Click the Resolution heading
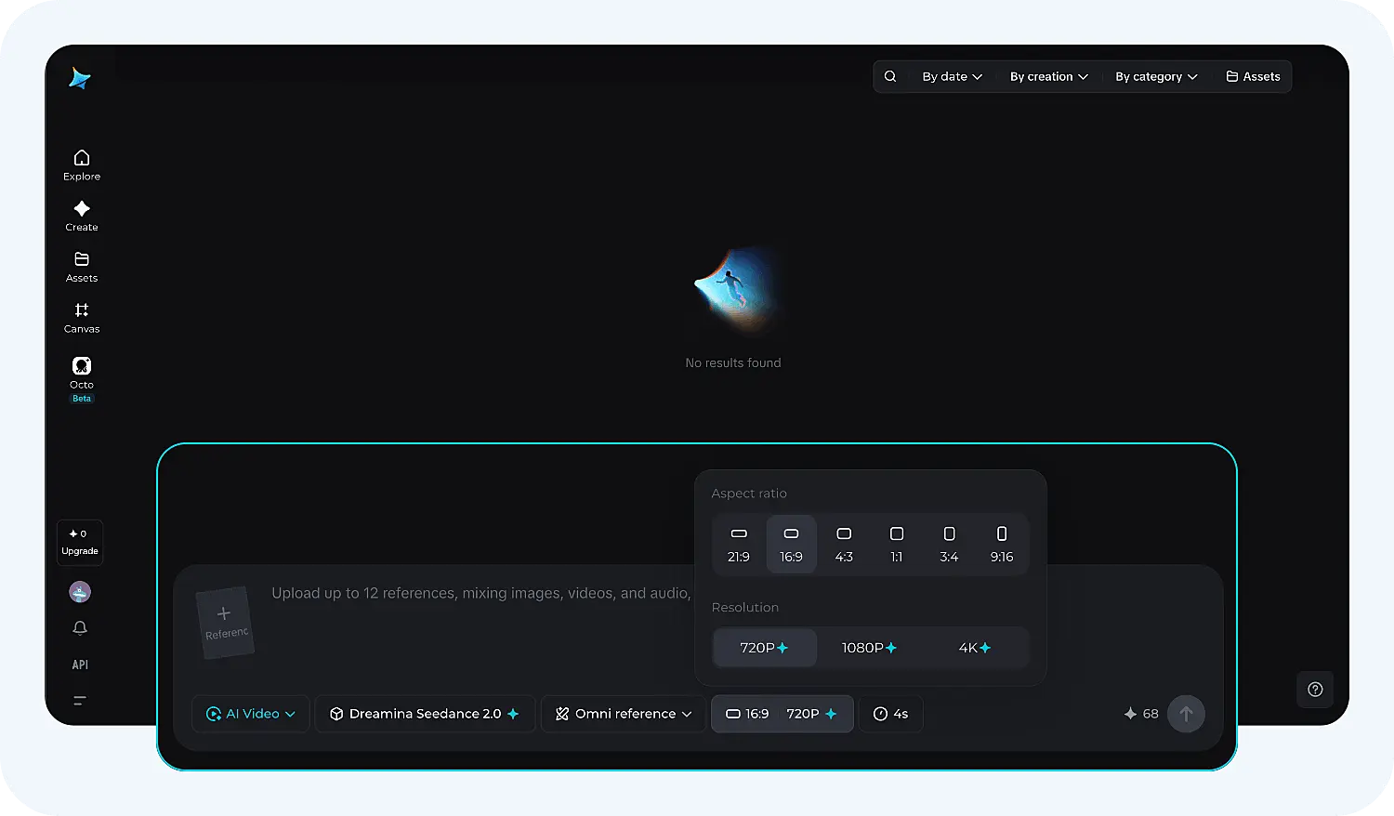The width and height of the screenshot is (1394, 816). coord(745,607)
